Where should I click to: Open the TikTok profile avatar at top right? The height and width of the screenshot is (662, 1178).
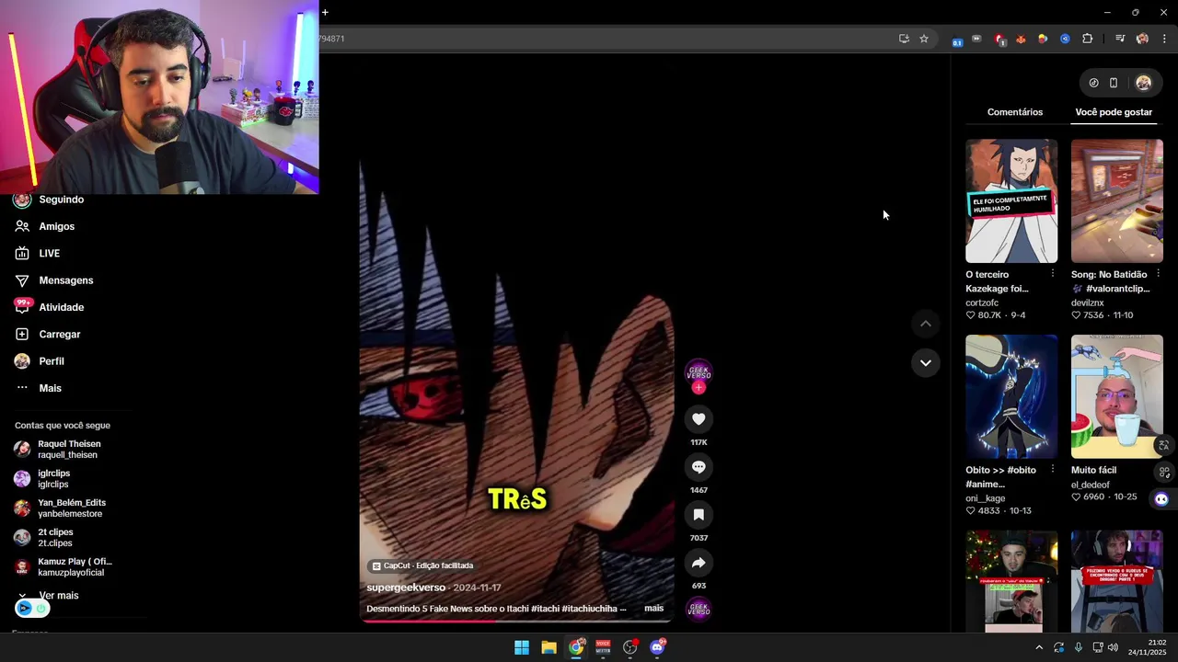coord(1143,83)
